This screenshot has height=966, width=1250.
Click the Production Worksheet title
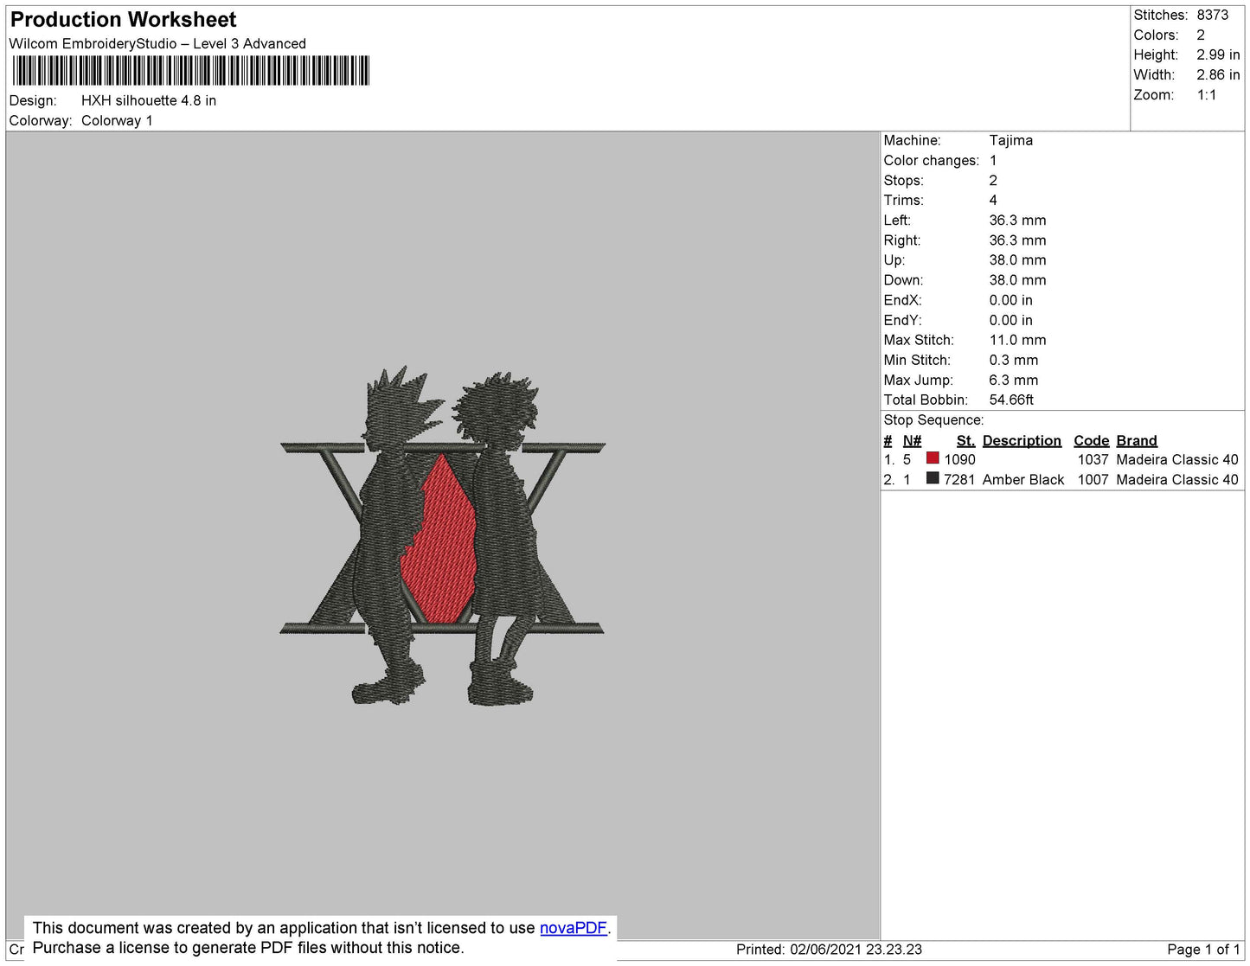(x=123, y=19)
